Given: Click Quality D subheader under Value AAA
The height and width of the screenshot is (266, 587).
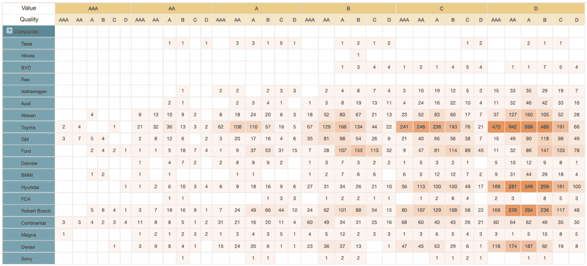Looking at the screenshot, I should click(x=126, y=20).
